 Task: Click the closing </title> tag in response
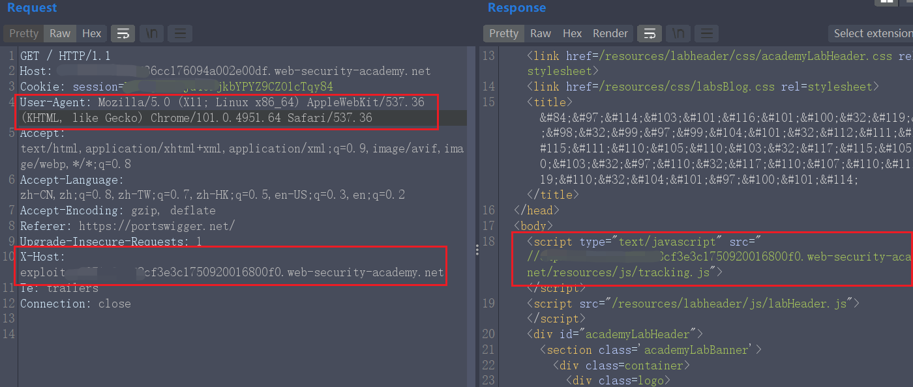click(x=553, y=195)
